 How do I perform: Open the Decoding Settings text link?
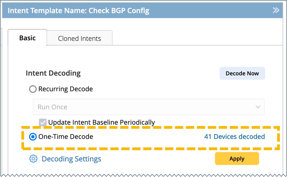[71, 159]
